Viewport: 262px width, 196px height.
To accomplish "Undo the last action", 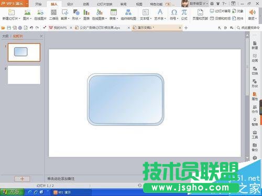I will (x=31, y=28).
